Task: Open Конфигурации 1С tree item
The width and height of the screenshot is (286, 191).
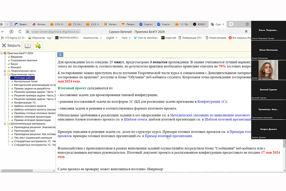Action: click(25, 103)
